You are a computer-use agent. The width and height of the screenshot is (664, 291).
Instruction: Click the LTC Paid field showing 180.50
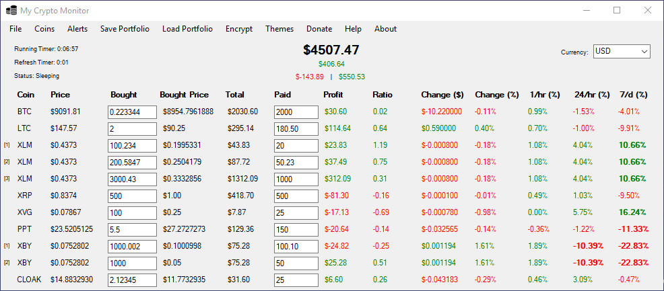pyautogui.click(x=296, y=129)
